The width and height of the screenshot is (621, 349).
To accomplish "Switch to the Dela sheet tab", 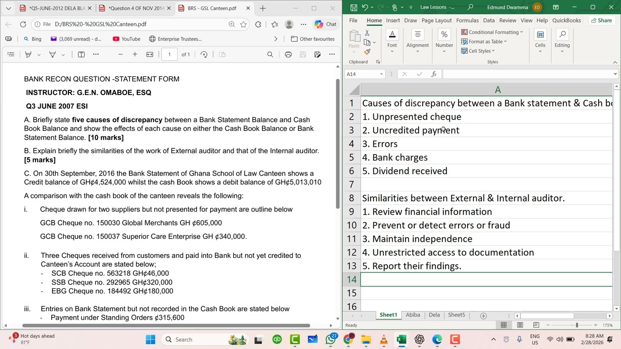I will [434, 315].
